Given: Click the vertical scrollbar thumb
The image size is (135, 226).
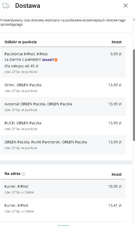Looking at the screenshot, I should coord(134,95).
